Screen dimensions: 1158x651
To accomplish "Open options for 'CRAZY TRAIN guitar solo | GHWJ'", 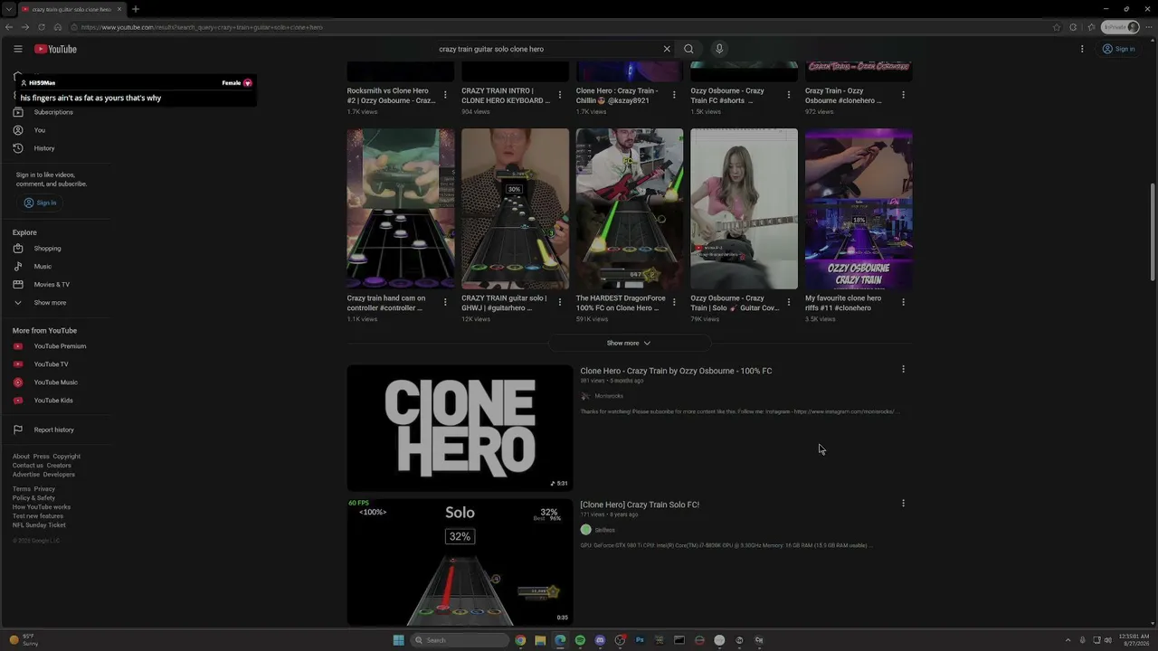I will coord(560,302).
